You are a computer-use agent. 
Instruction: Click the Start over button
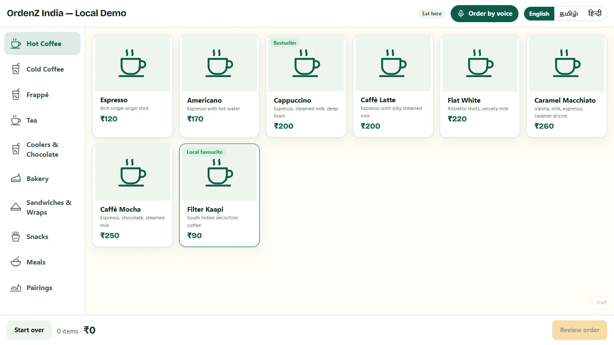[x=29, y=330]
